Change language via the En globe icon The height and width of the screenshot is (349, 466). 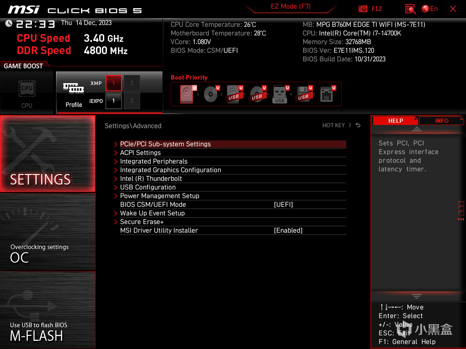point(430,9)
